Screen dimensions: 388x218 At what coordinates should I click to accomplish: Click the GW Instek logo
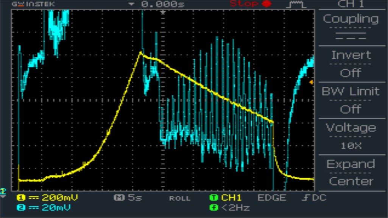click(33, 4)
